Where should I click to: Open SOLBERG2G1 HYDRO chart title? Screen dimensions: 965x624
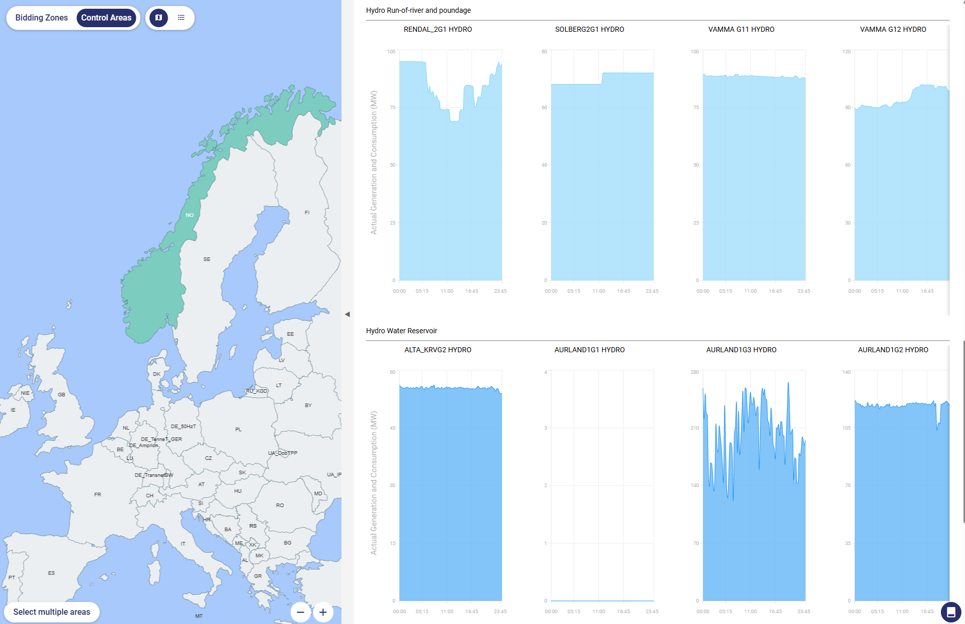(x=589, y=29)
